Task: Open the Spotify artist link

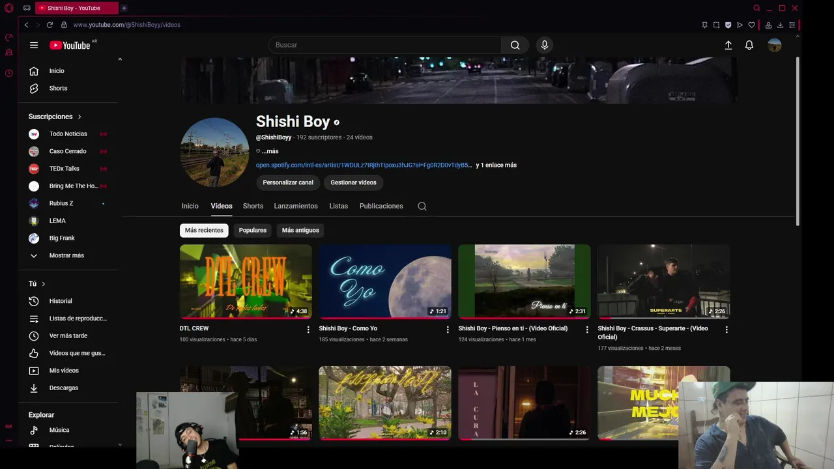Action: click(364, 165)
